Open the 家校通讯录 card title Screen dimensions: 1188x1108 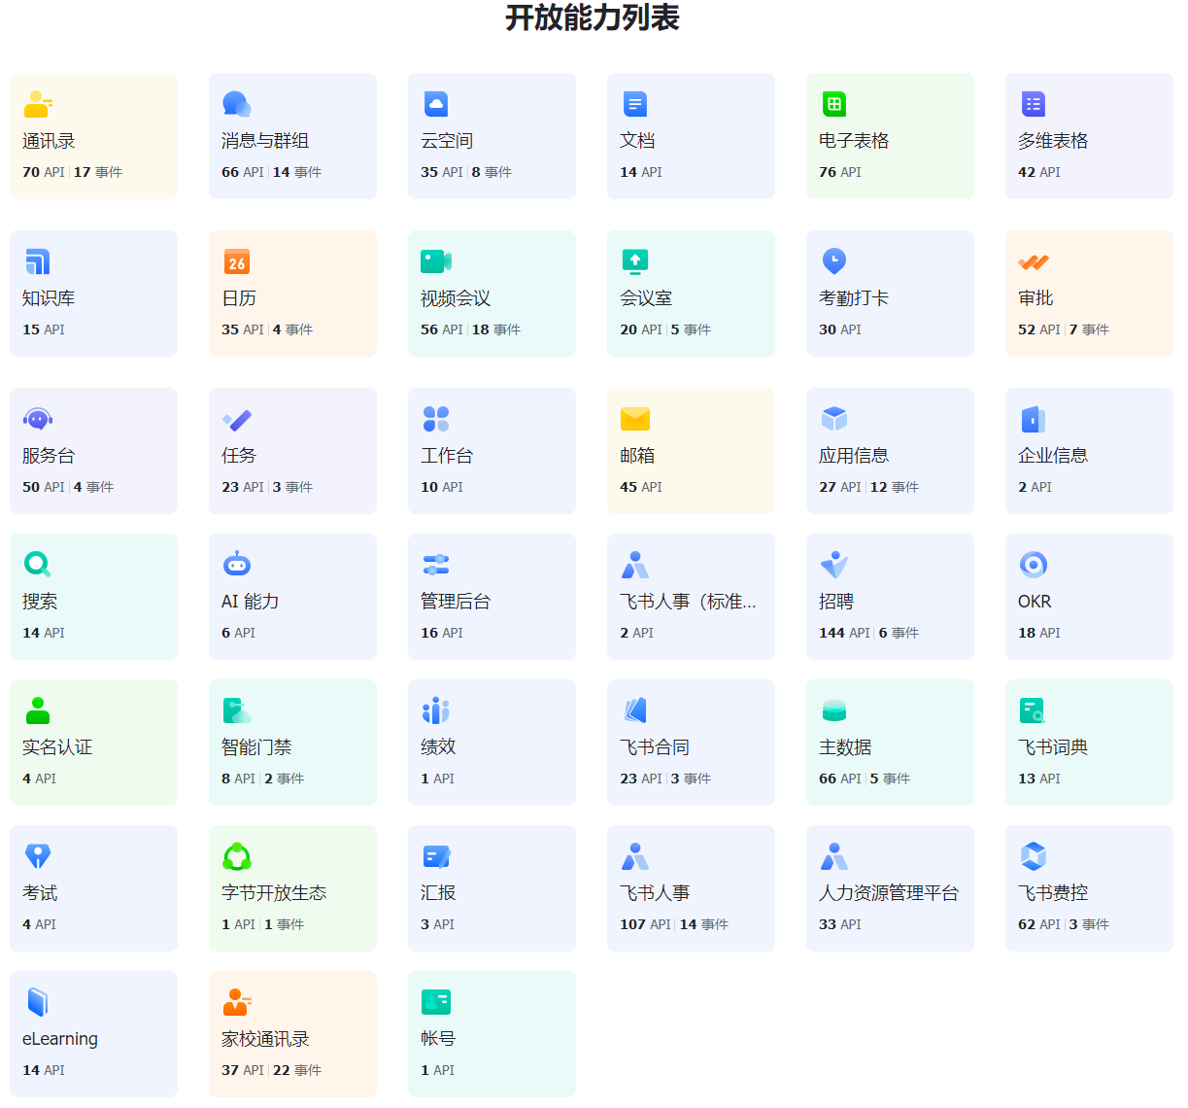264,1039
